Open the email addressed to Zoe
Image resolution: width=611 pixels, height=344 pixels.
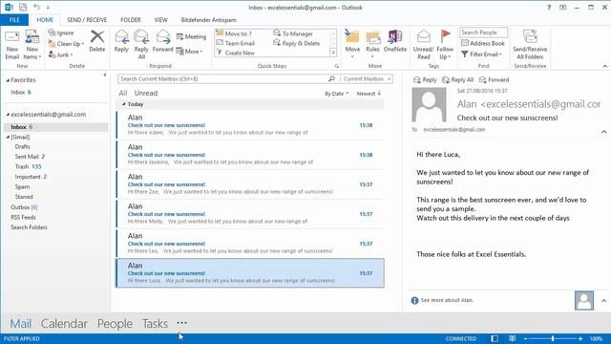point(250,184)
